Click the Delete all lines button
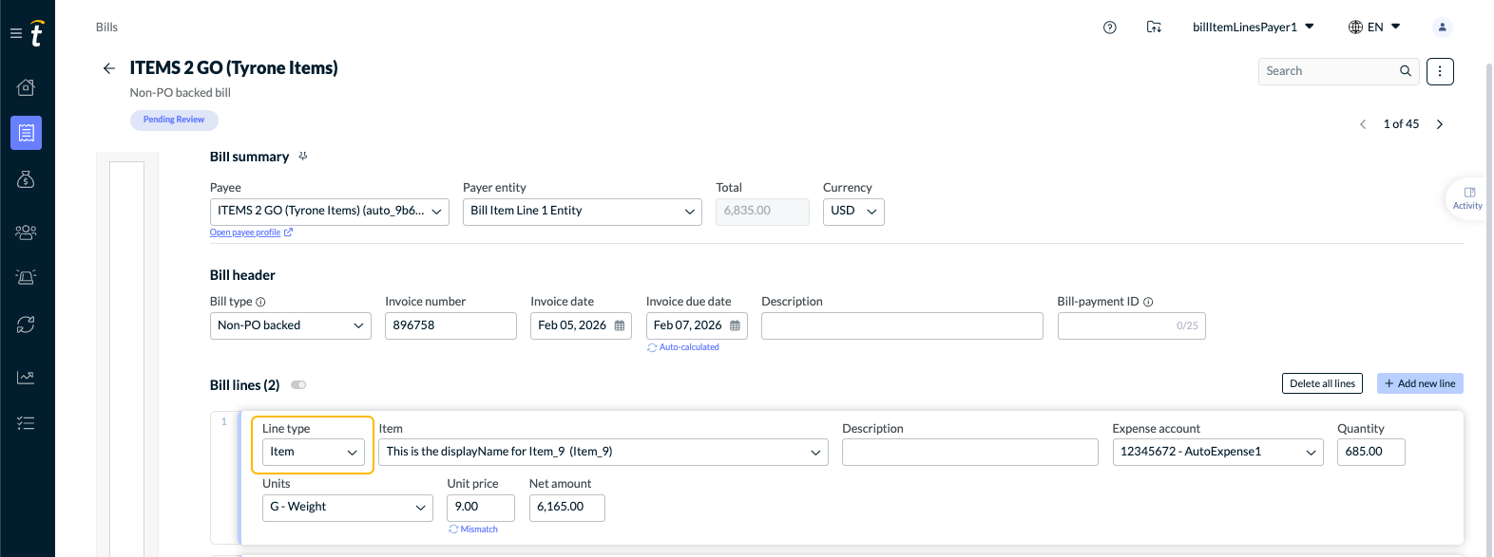The width and height of the screenshot is (1494, 557). coord(1322,383)
